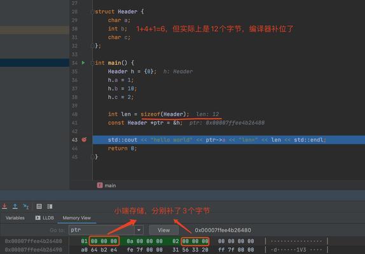
Task: Click the 'h.c = 2;' code line
Action: pyautogui.click(x=121, y=97)
